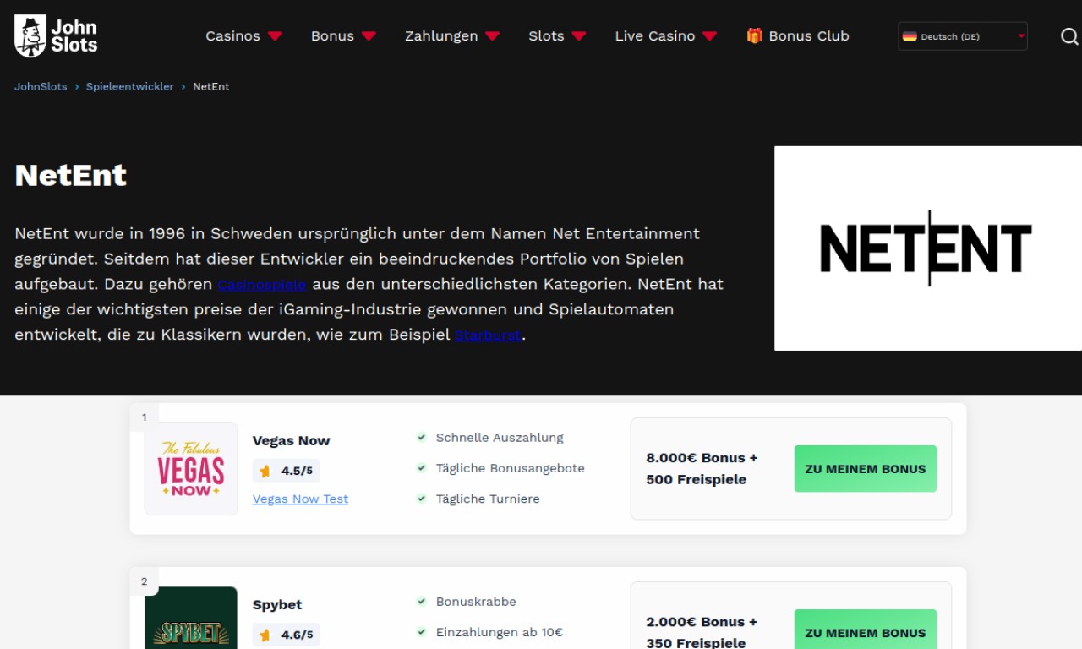
Task: Click the Vegas Now casino logo
Action: (x=191, y=469)
